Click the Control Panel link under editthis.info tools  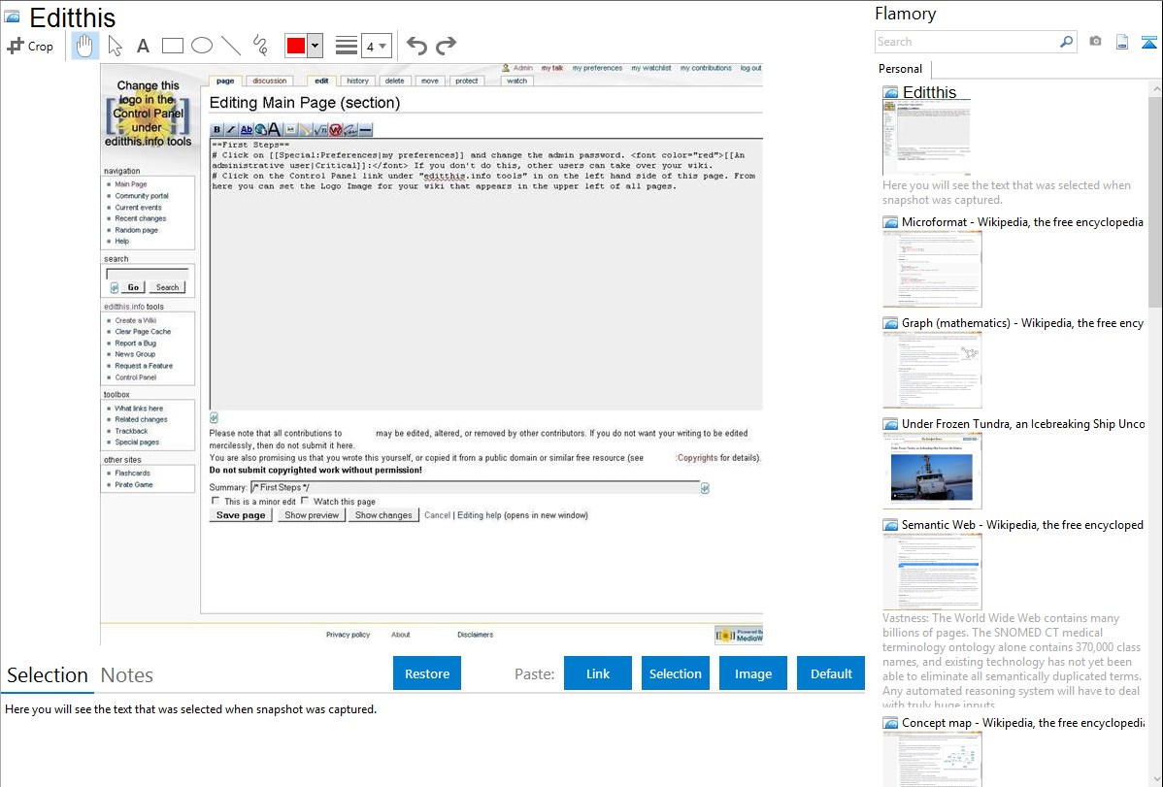[136, 377]
